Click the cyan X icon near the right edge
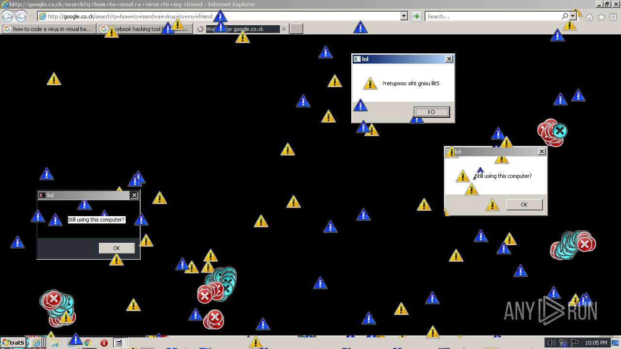The width and height of the screenshot is (621, 349). click(x=559, y=130)
